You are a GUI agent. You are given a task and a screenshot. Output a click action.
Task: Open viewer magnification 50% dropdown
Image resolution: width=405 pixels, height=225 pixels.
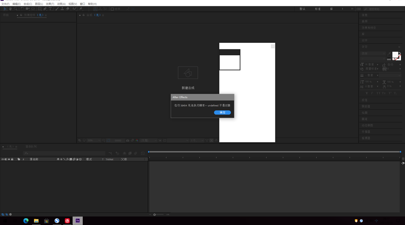coord(93,140)
